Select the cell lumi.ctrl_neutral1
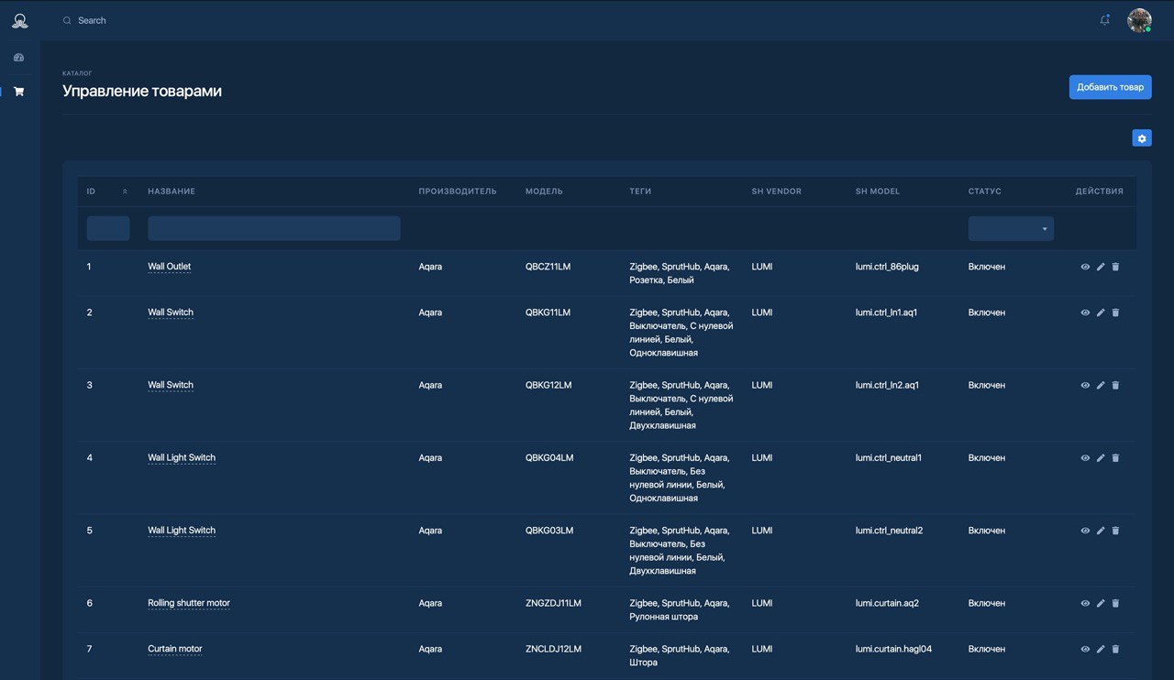This screenshot has height=680, width=1174. [889, 457]
